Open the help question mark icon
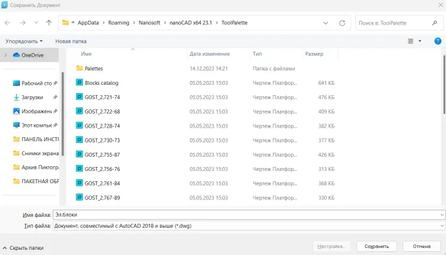This screenshot has height=255, width=446. point(438,41)
